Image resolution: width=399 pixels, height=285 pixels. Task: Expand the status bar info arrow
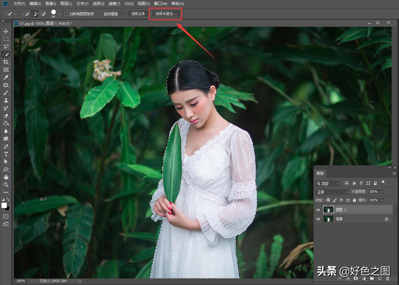(x=80, y=281)
